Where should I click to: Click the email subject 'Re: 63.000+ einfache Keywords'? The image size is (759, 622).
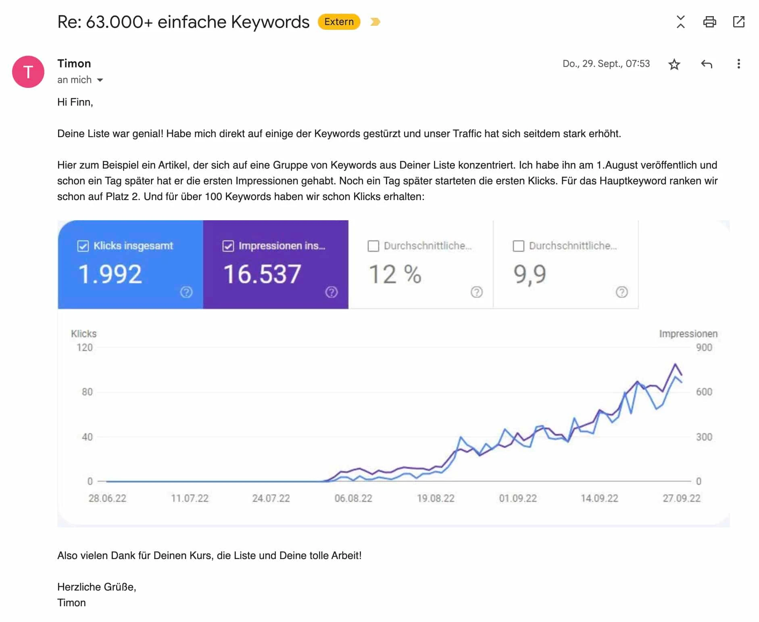183,22
